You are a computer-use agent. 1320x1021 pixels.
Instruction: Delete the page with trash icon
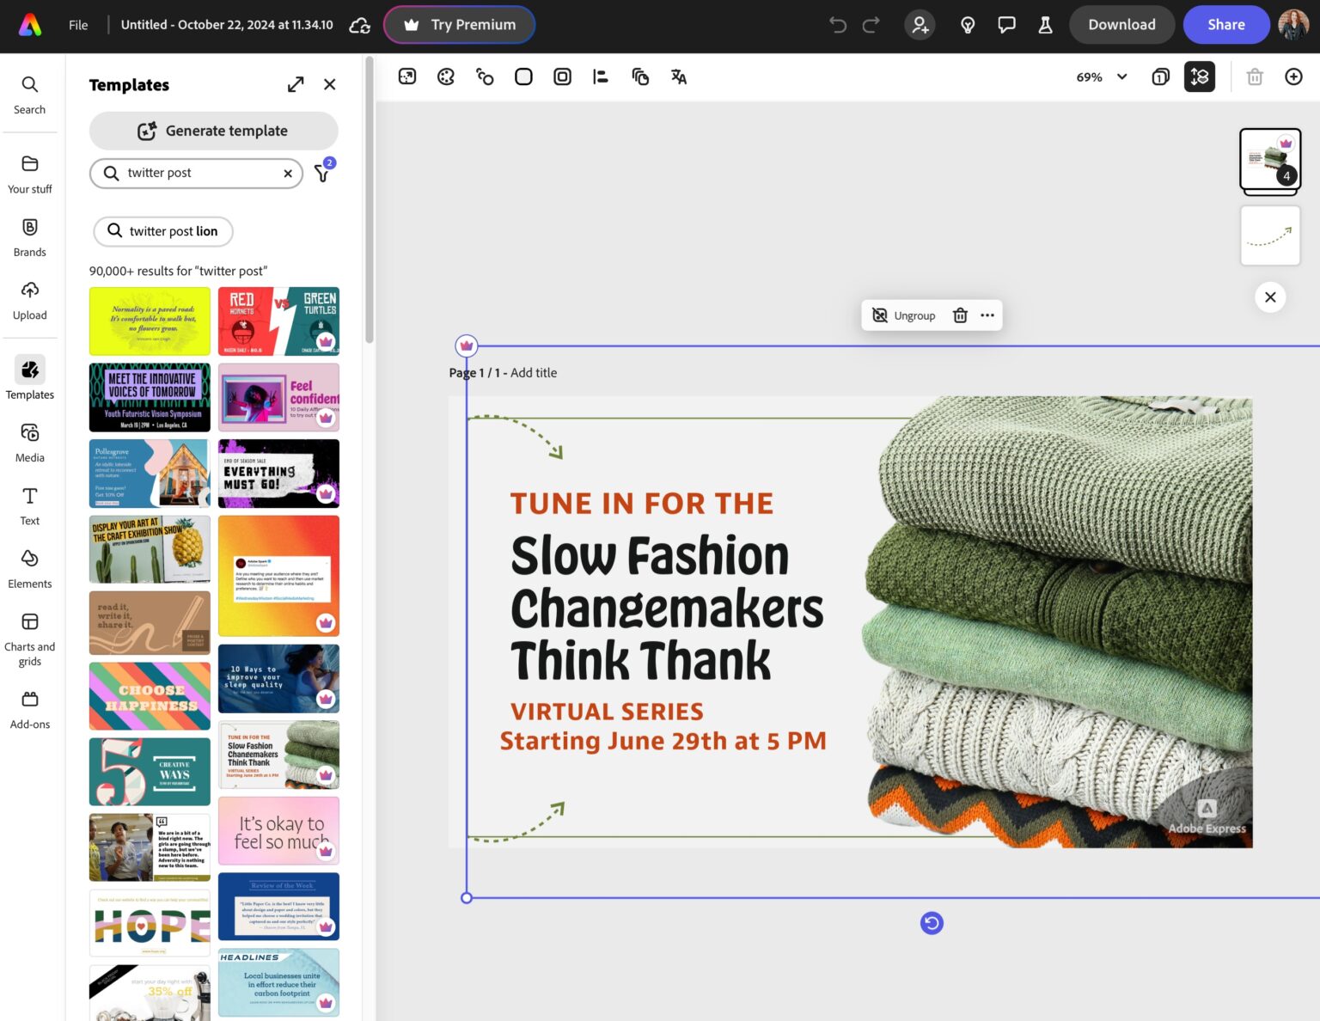tap(1255, 77)
